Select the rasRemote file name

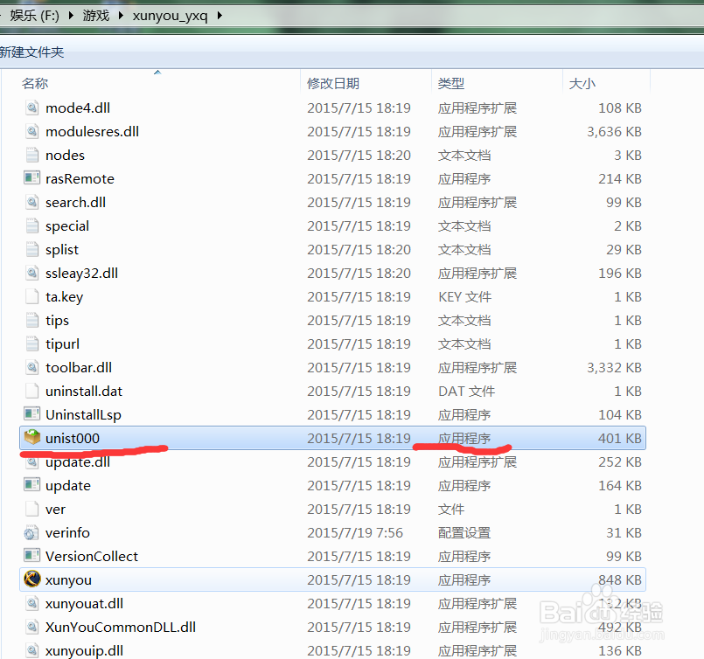pos(80,179)
